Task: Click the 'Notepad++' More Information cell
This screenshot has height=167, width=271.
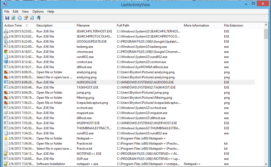Action: click(192, 164)
